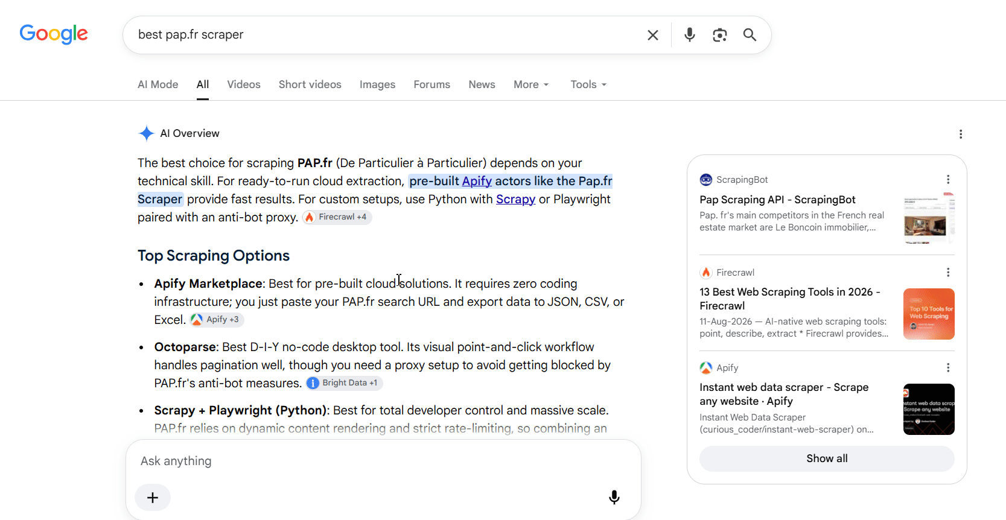This screenshot has height=520, width=1006.
Task: Open the Tools dropdown
Action: 588,84
